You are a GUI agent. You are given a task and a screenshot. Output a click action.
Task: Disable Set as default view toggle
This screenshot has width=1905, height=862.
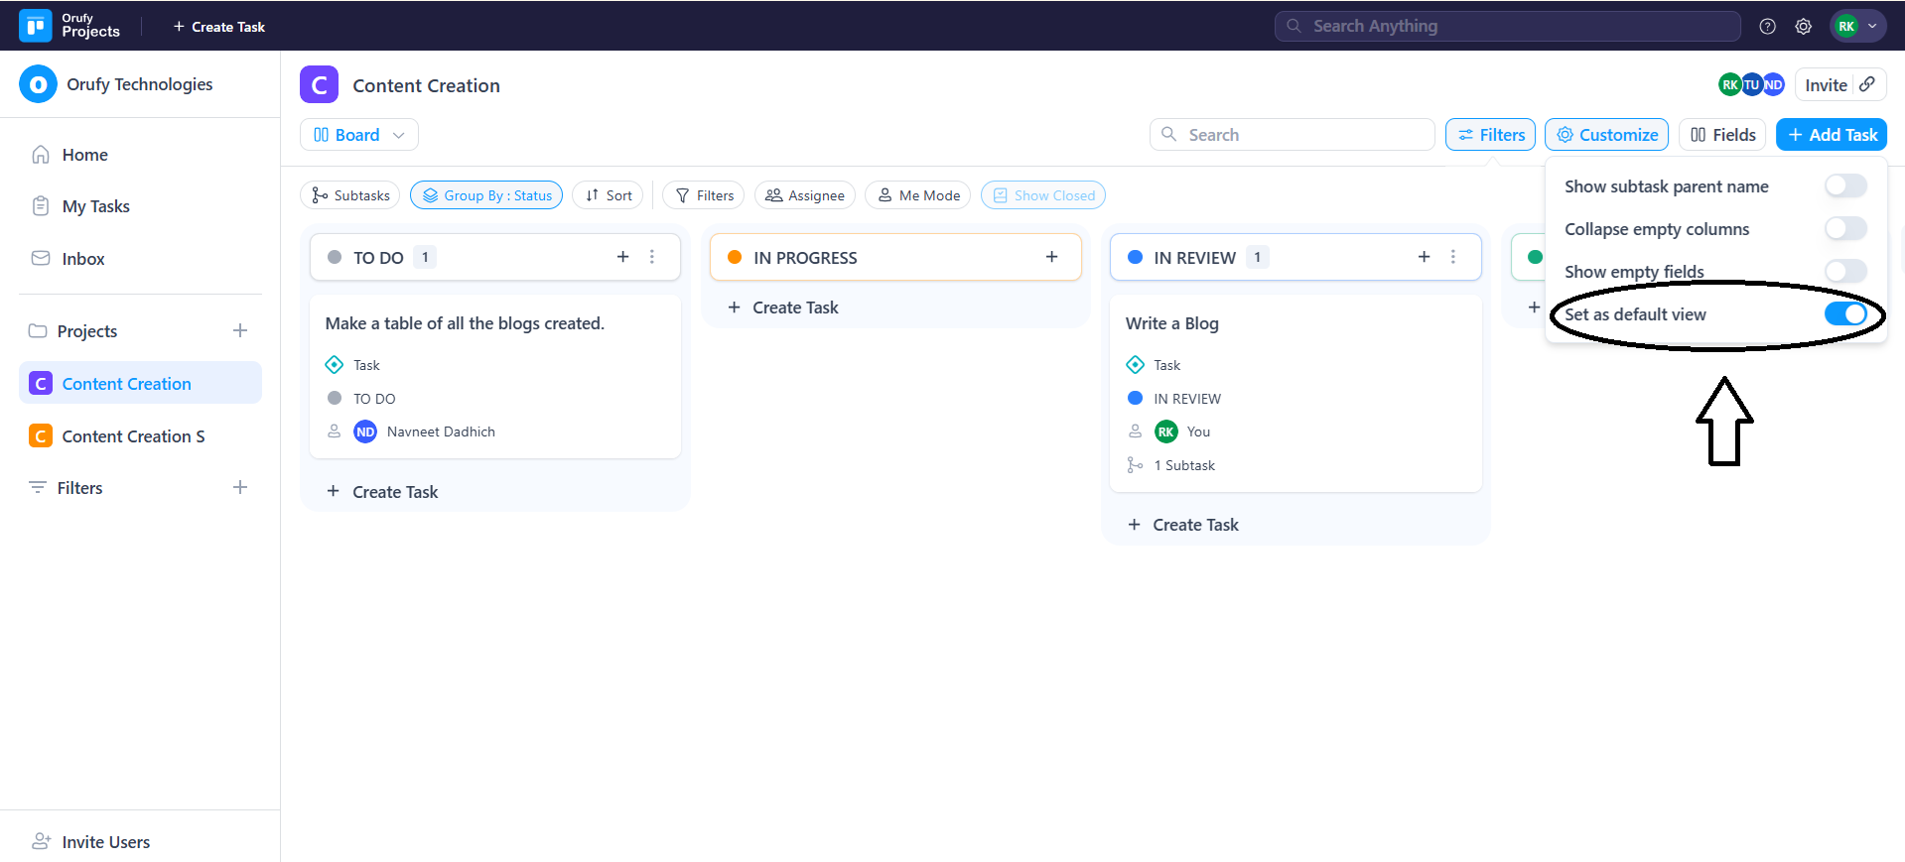click(1844, 314)
